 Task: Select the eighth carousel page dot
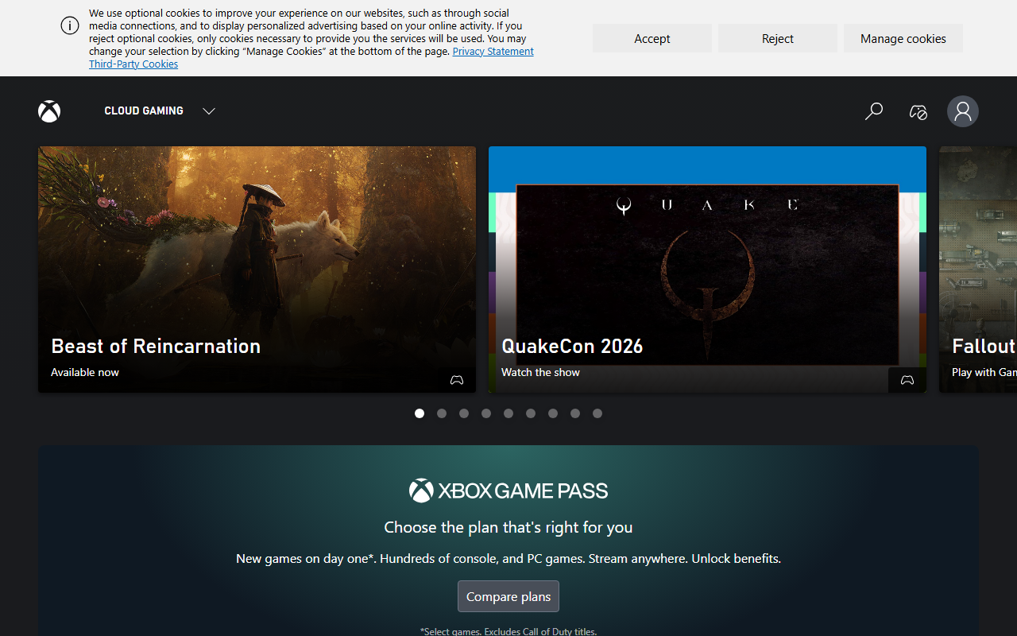pyautogui.click(x=575, y=413)
